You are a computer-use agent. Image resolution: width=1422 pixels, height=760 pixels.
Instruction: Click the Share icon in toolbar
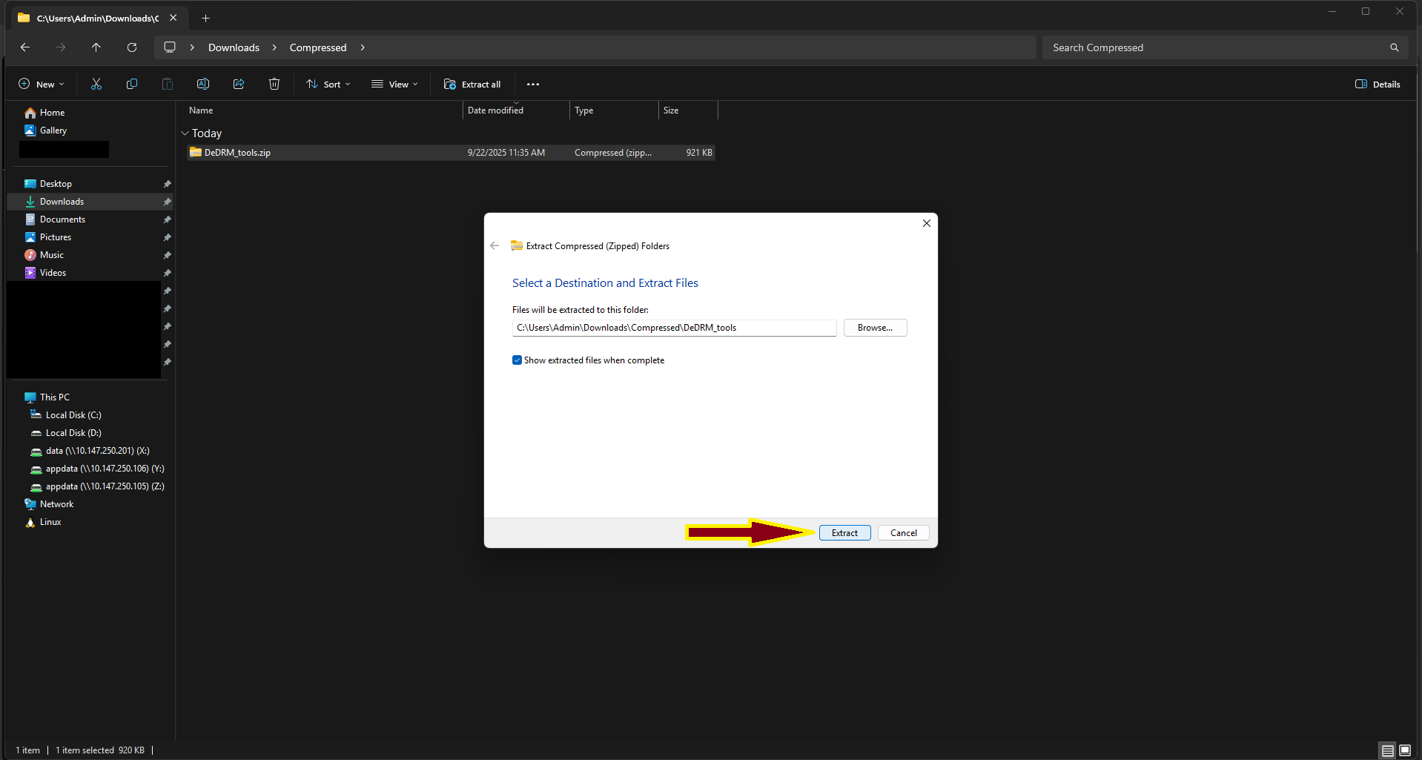click(x=239, y=85)
